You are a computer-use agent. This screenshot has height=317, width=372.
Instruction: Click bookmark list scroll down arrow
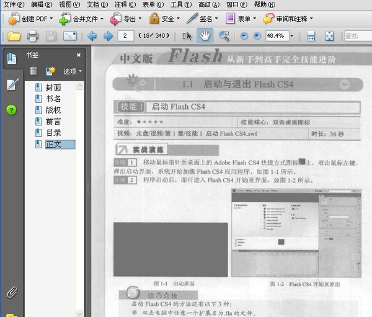point(80,313)
